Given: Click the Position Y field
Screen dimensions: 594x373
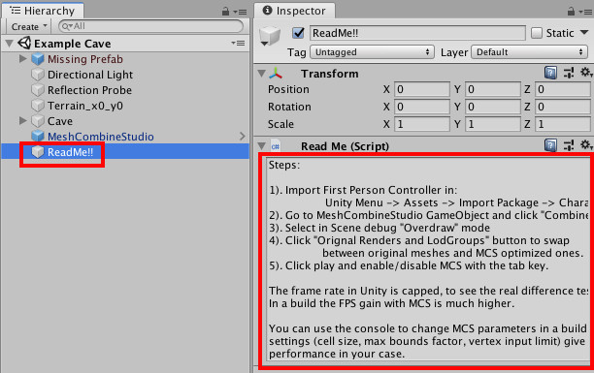Looking at the screenshot, I should [x=492, y=89].
